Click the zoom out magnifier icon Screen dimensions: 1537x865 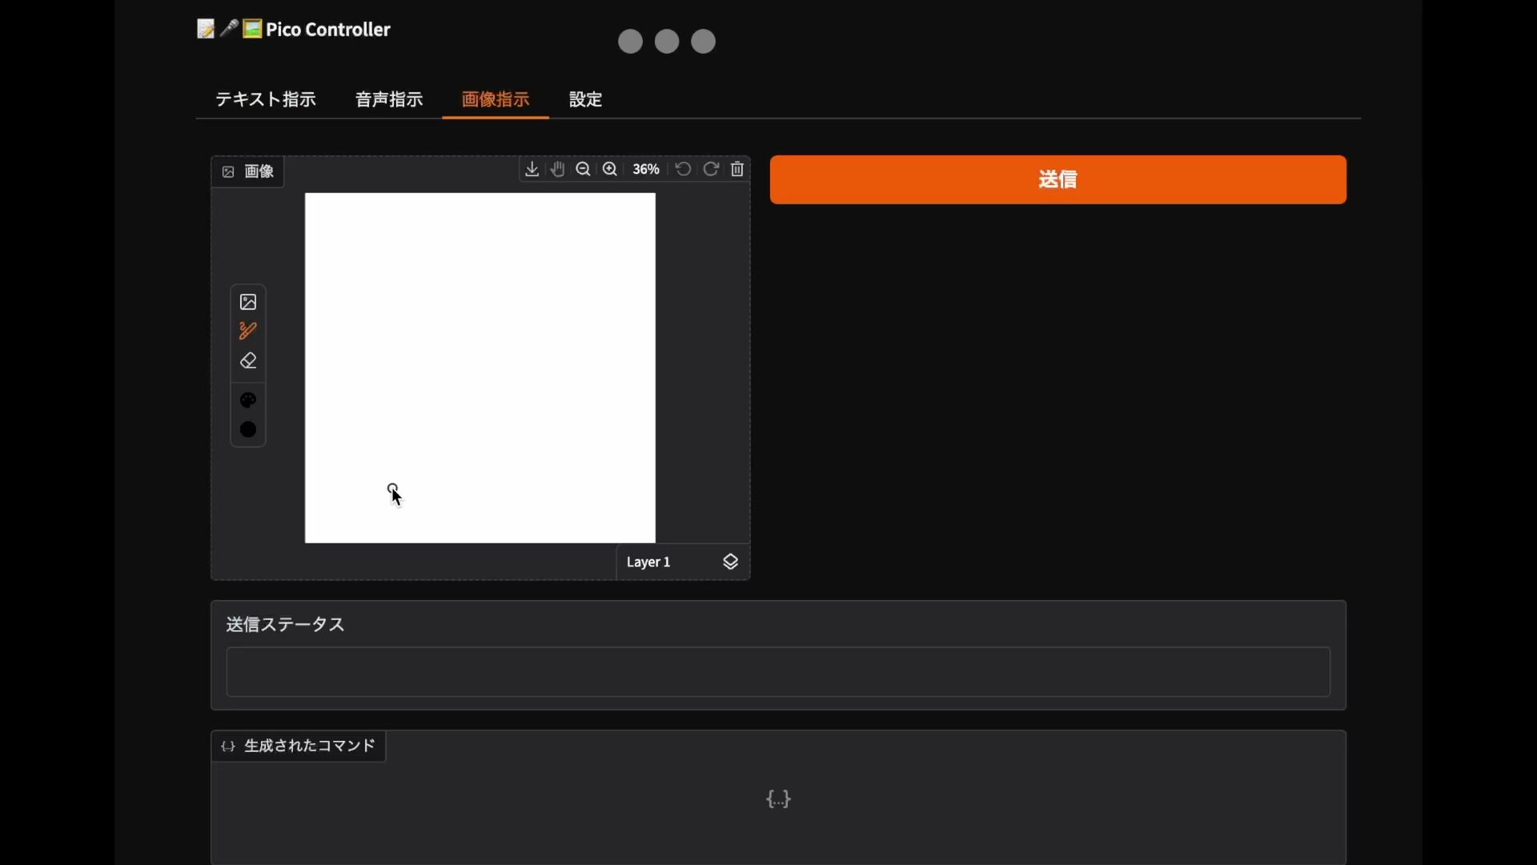tap(584, 169)
